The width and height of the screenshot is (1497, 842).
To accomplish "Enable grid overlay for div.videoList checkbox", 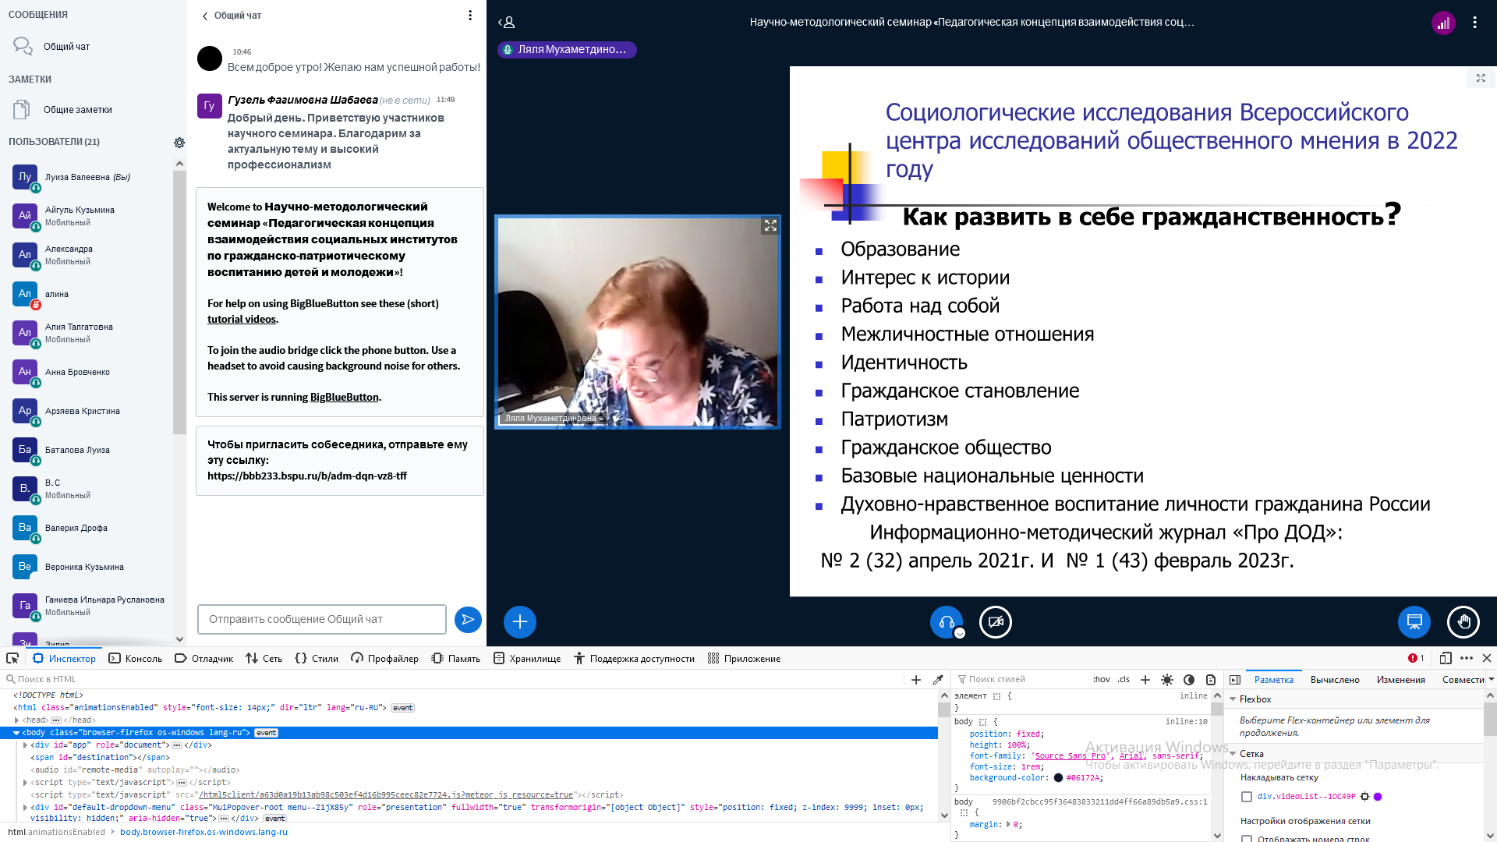I will pyautogui.click(x=1247, y=797).
